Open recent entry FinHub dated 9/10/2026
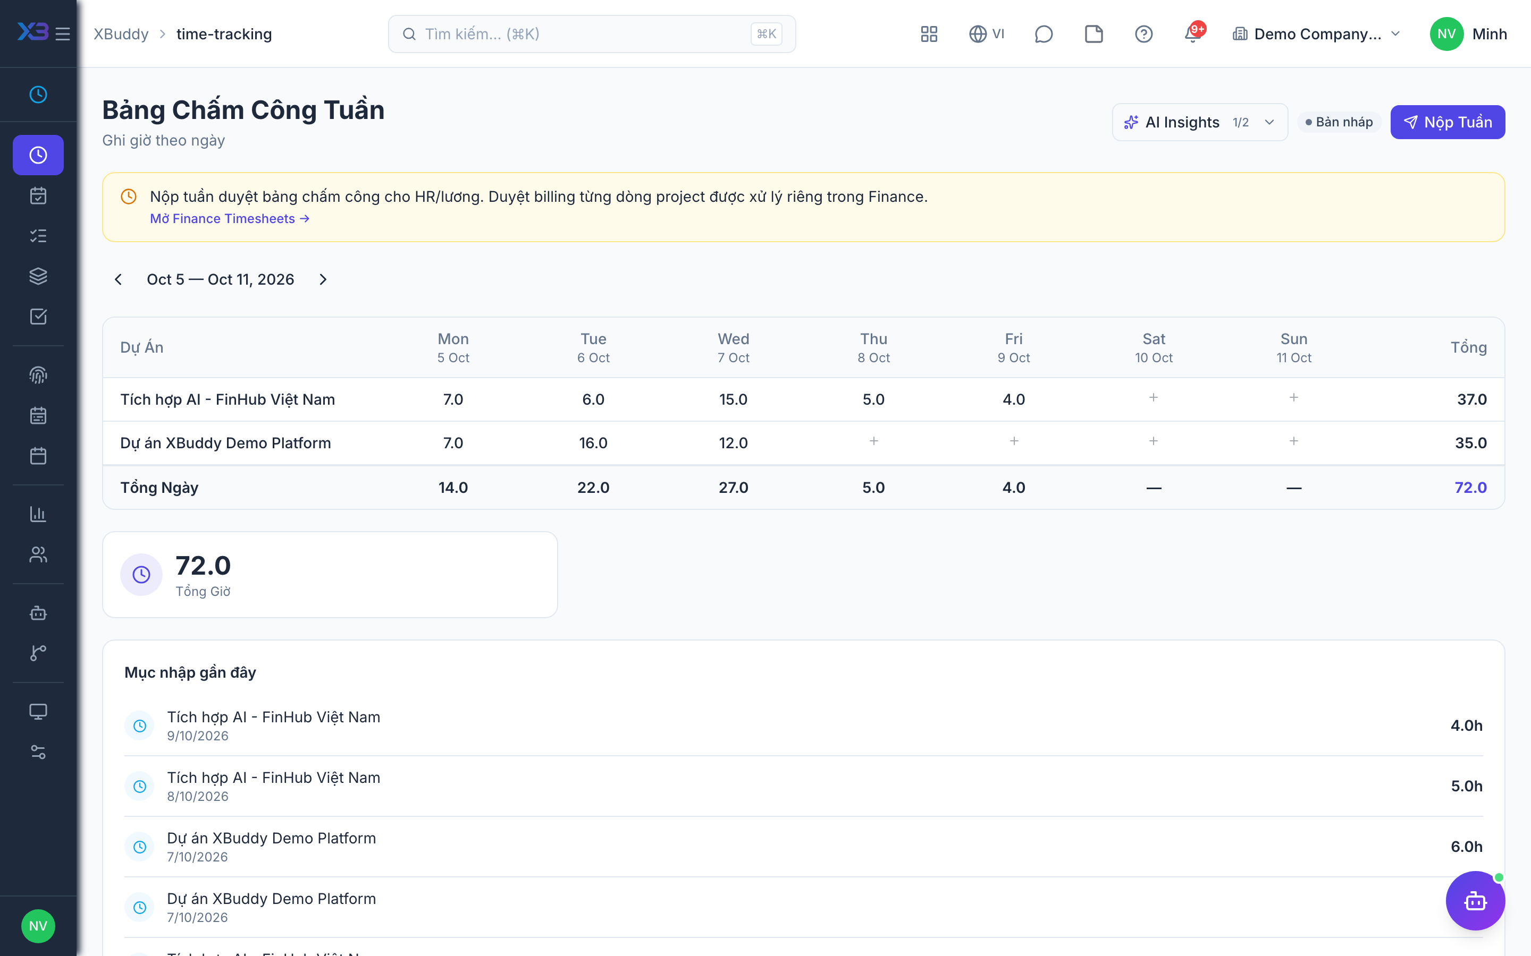Screen dimensions: 1531x956 click(x=803, y=725)
